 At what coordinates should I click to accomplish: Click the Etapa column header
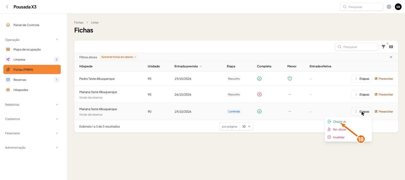231,66
